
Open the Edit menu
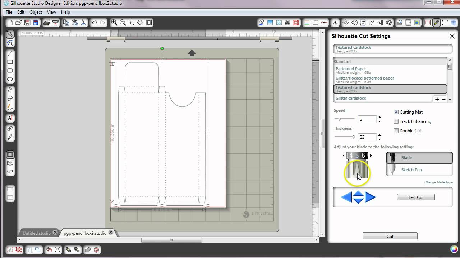[x=21, y=12]
